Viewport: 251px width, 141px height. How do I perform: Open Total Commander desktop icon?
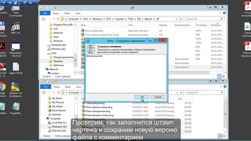tap(16, 11)
